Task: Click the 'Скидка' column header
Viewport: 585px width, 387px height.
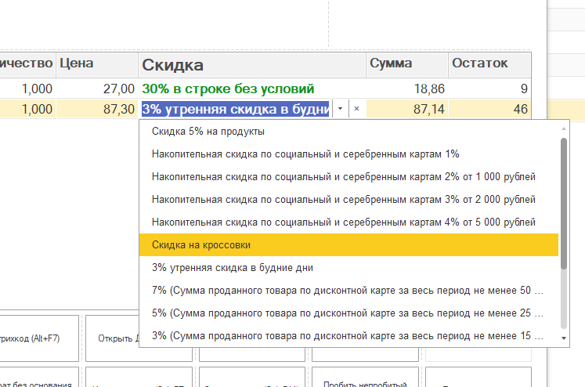Action: click(252, 65)
